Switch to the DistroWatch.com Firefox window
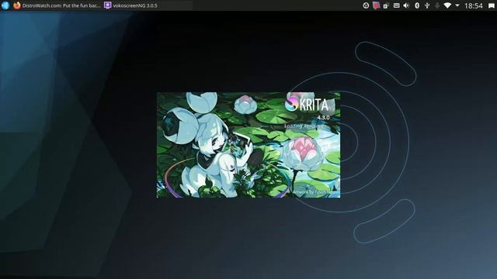This screenshot has width=497, height=279. tap(57, 5)
